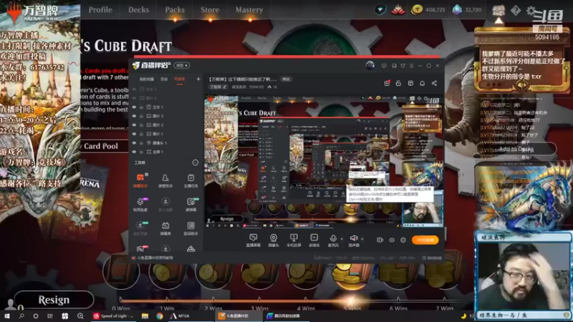Open MTG Arena help question mark

pyautogui.click(x=515, y=11)
